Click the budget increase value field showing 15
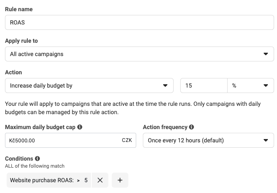The image size is (277, 193). click(x=203, y=86)
